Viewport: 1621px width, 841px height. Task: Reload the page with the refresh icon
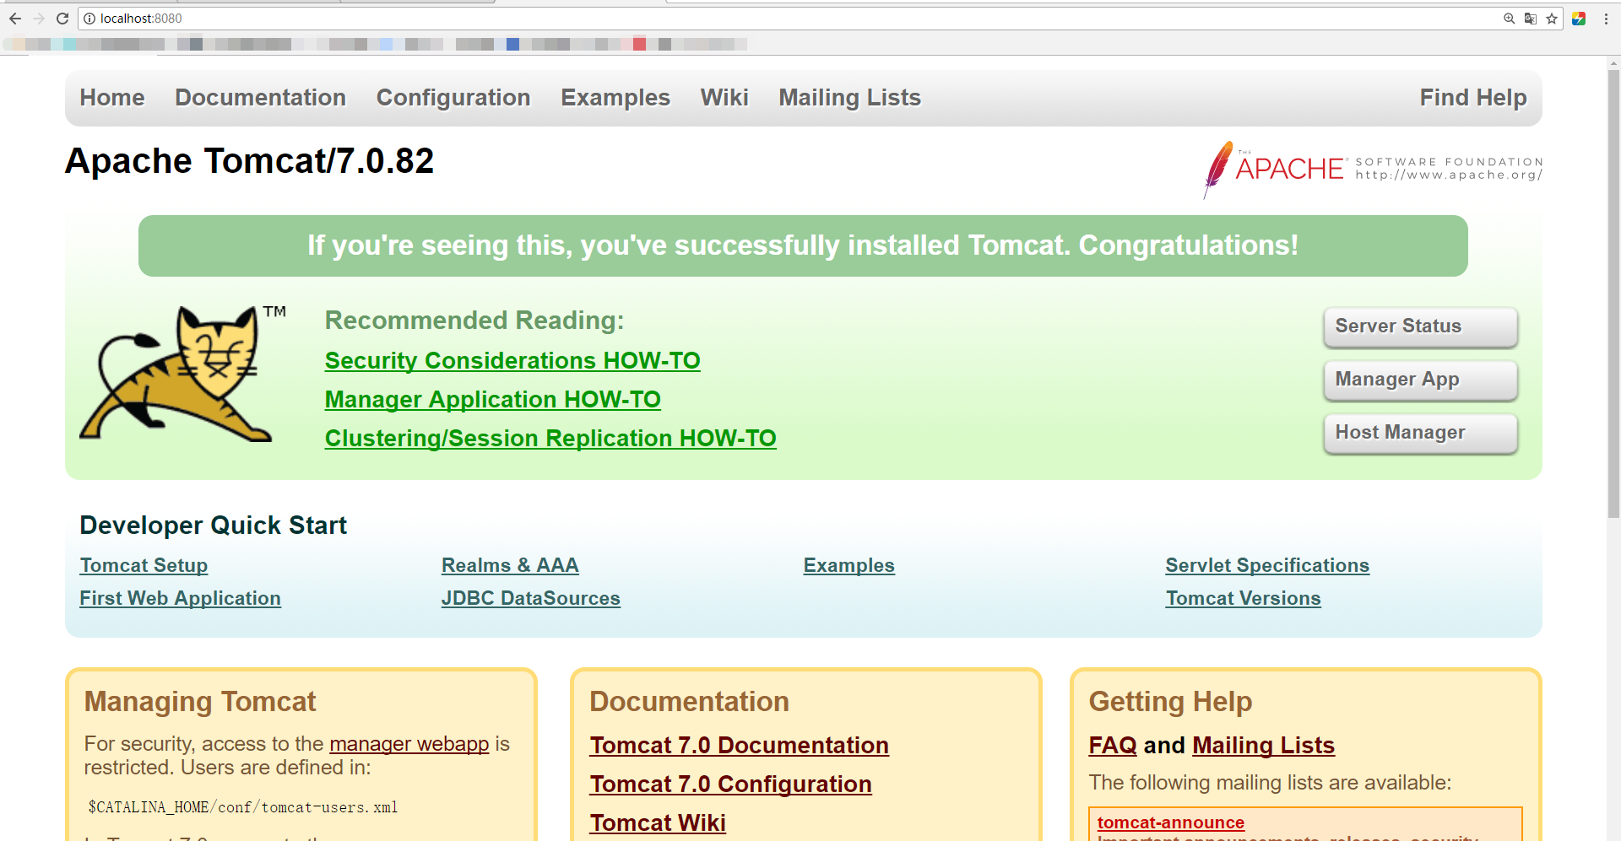(x=62, y=19)
